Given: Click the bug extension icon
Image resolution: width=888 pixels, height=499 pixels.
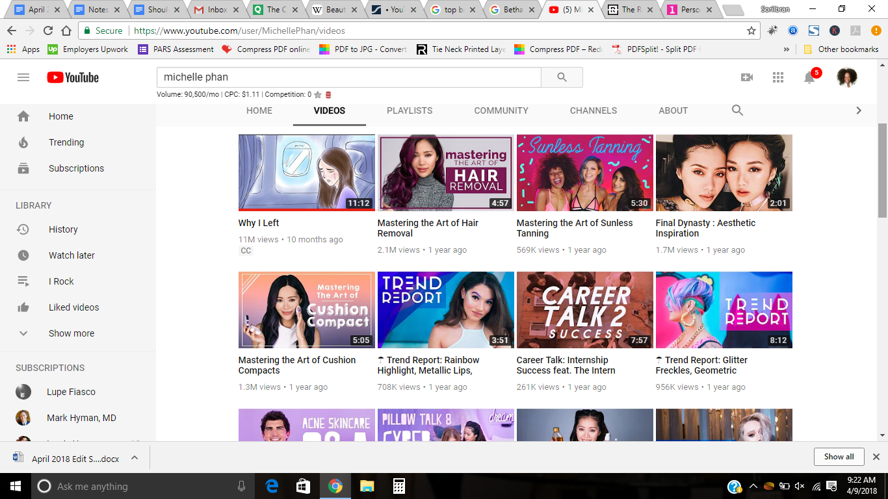Looking at the screenshot, I should (772, 31).
